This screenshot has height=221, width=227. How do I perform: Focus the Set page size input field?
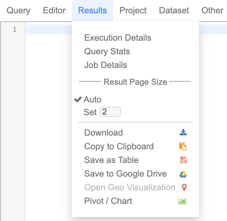coord(110,112)
